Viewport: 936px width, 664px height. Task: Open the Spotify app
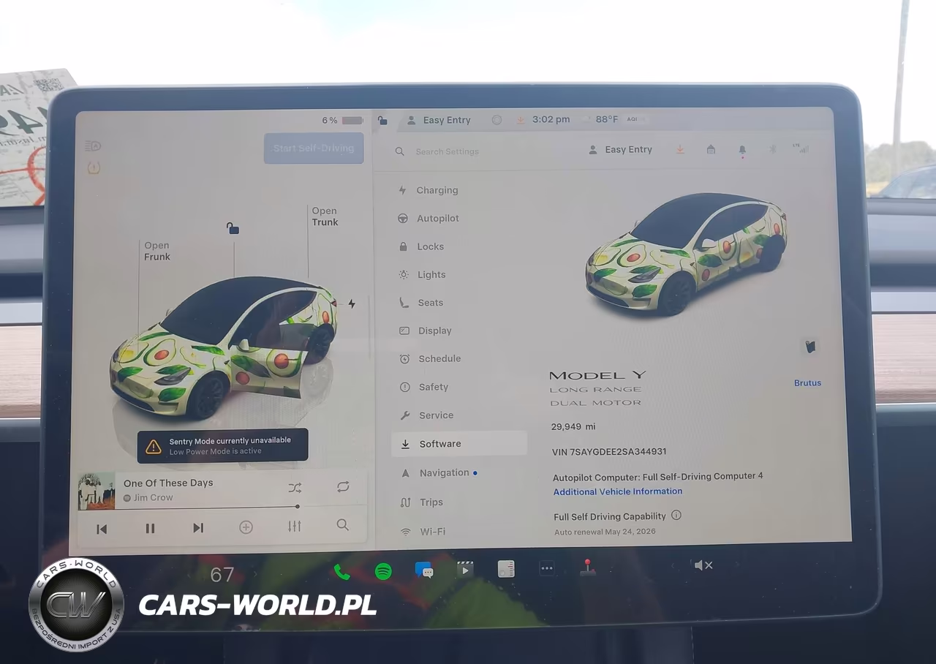(x=383, y=571)
